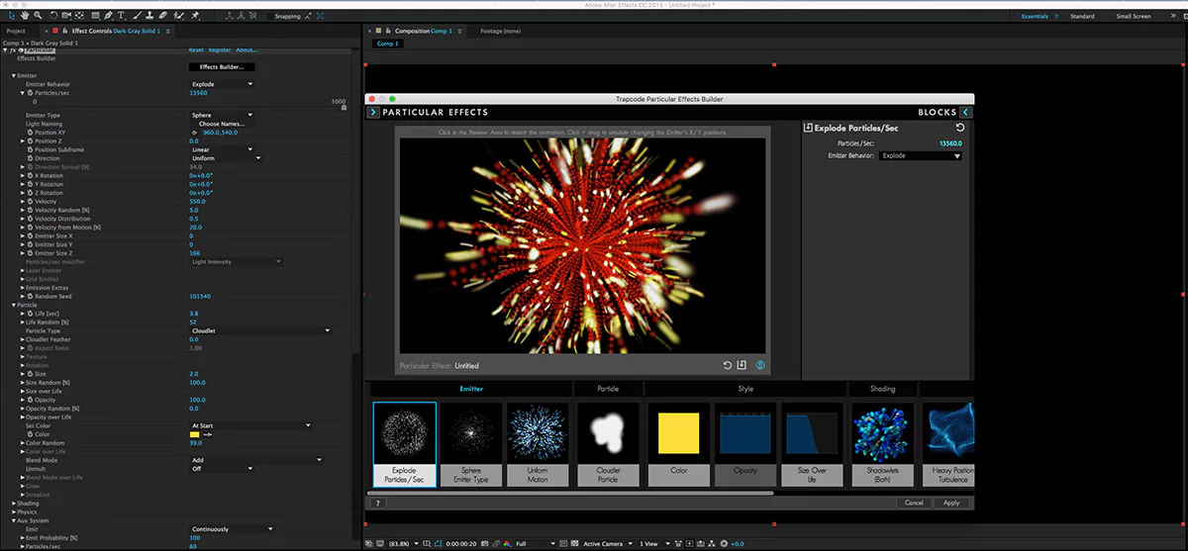Select the Explode Particles/Sec block thumbnail

(x=404, y=443)
